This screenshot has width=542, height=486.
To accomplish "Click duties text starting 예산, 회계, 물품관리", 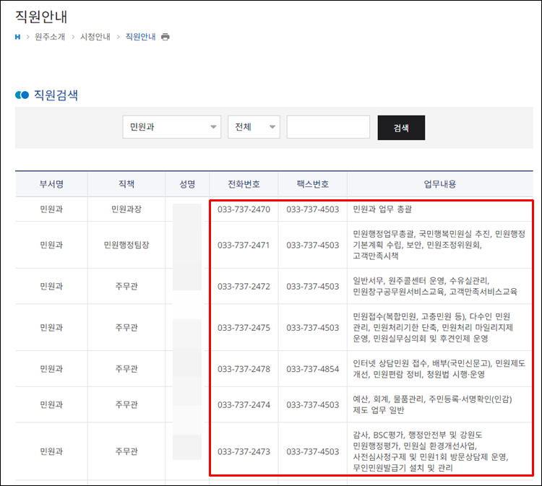I will tap(432, 404).
